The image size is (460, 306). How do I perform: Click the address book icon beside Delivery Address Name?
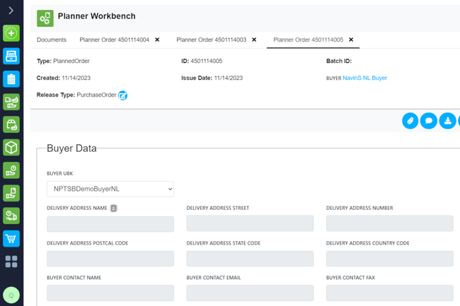tap(113, 208)
